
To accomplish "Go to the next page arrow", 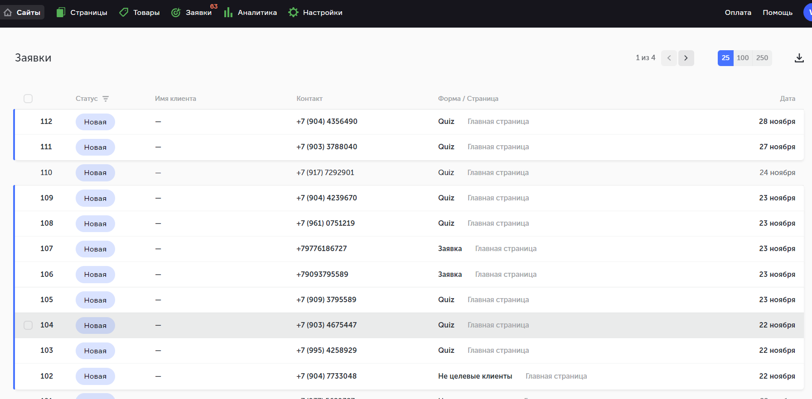I will (686, 58).
